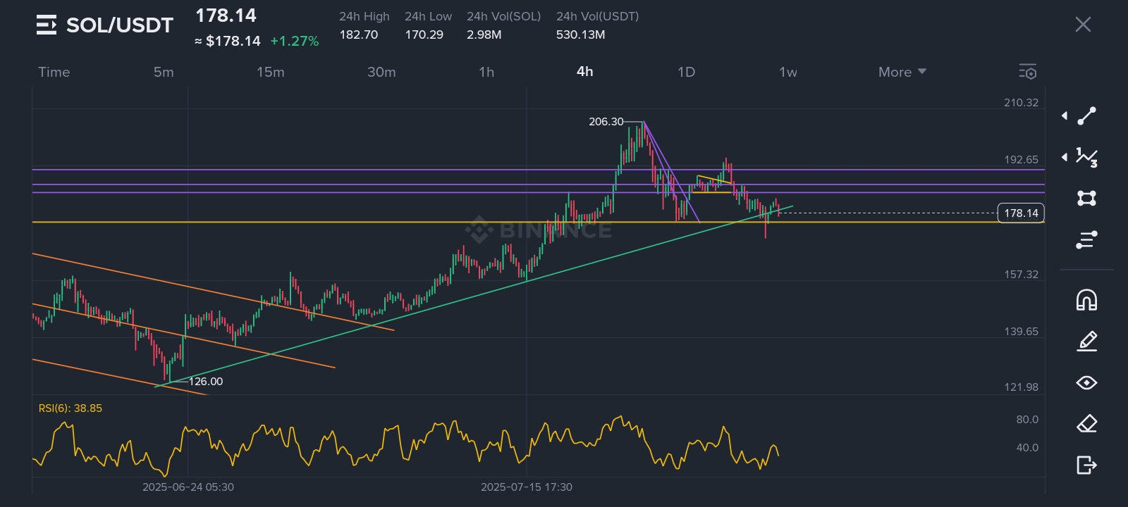Click the 192.65 price axis label
This screenshot has width=1128, height=507.
point(1021,160)
